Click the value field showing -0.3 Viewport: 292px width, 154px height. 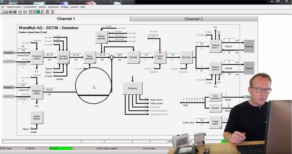coord(173,55)
